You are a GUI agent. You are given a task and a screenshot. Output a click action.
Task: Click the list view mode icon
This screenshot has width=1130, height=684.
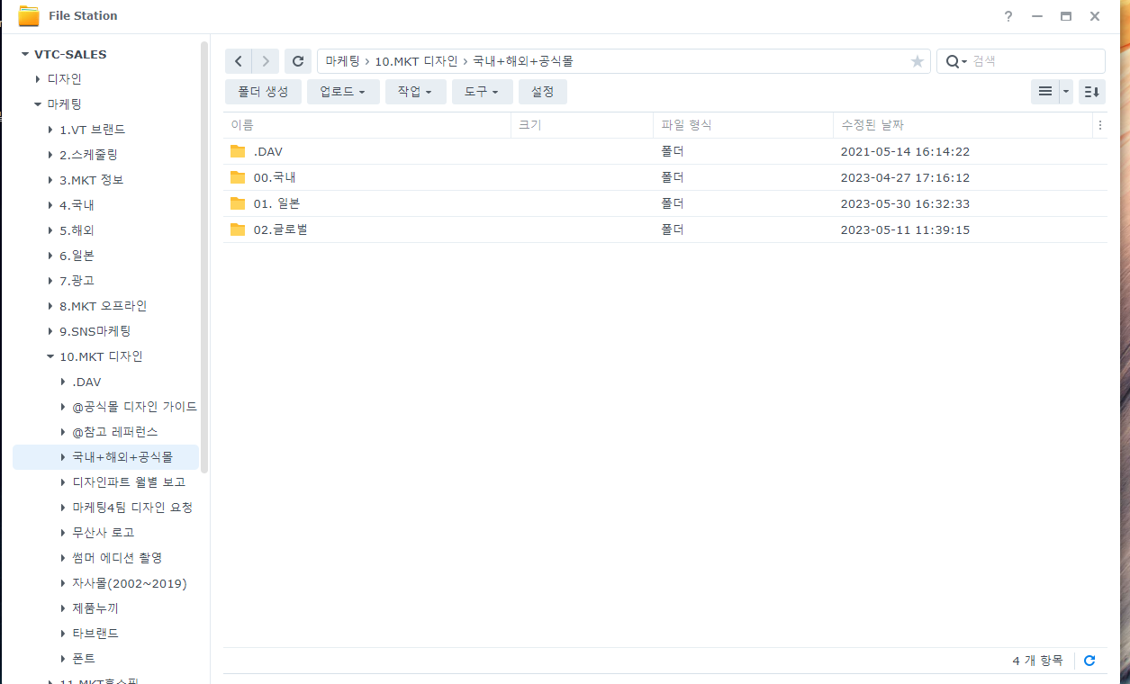(x=1044, y=91)
